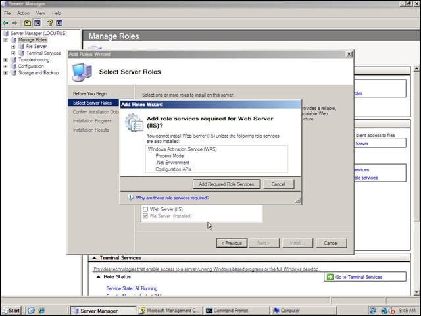
Task: Click the network icon in system tray
Action: pyautogui.click(x=384, y=311)
